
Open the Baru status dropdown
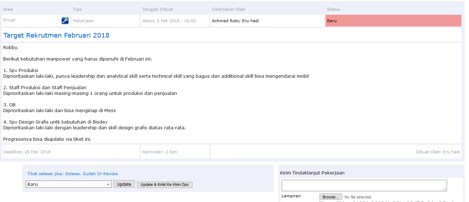point(68,184)
